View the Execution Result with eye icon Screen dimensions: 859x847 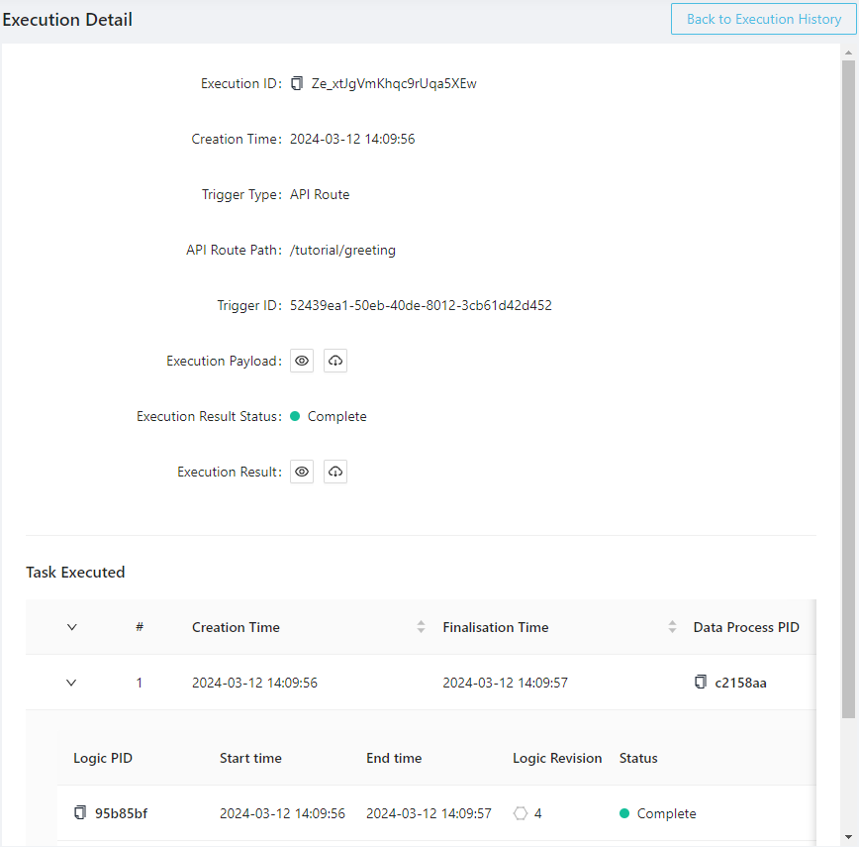(x=302, y=473)
